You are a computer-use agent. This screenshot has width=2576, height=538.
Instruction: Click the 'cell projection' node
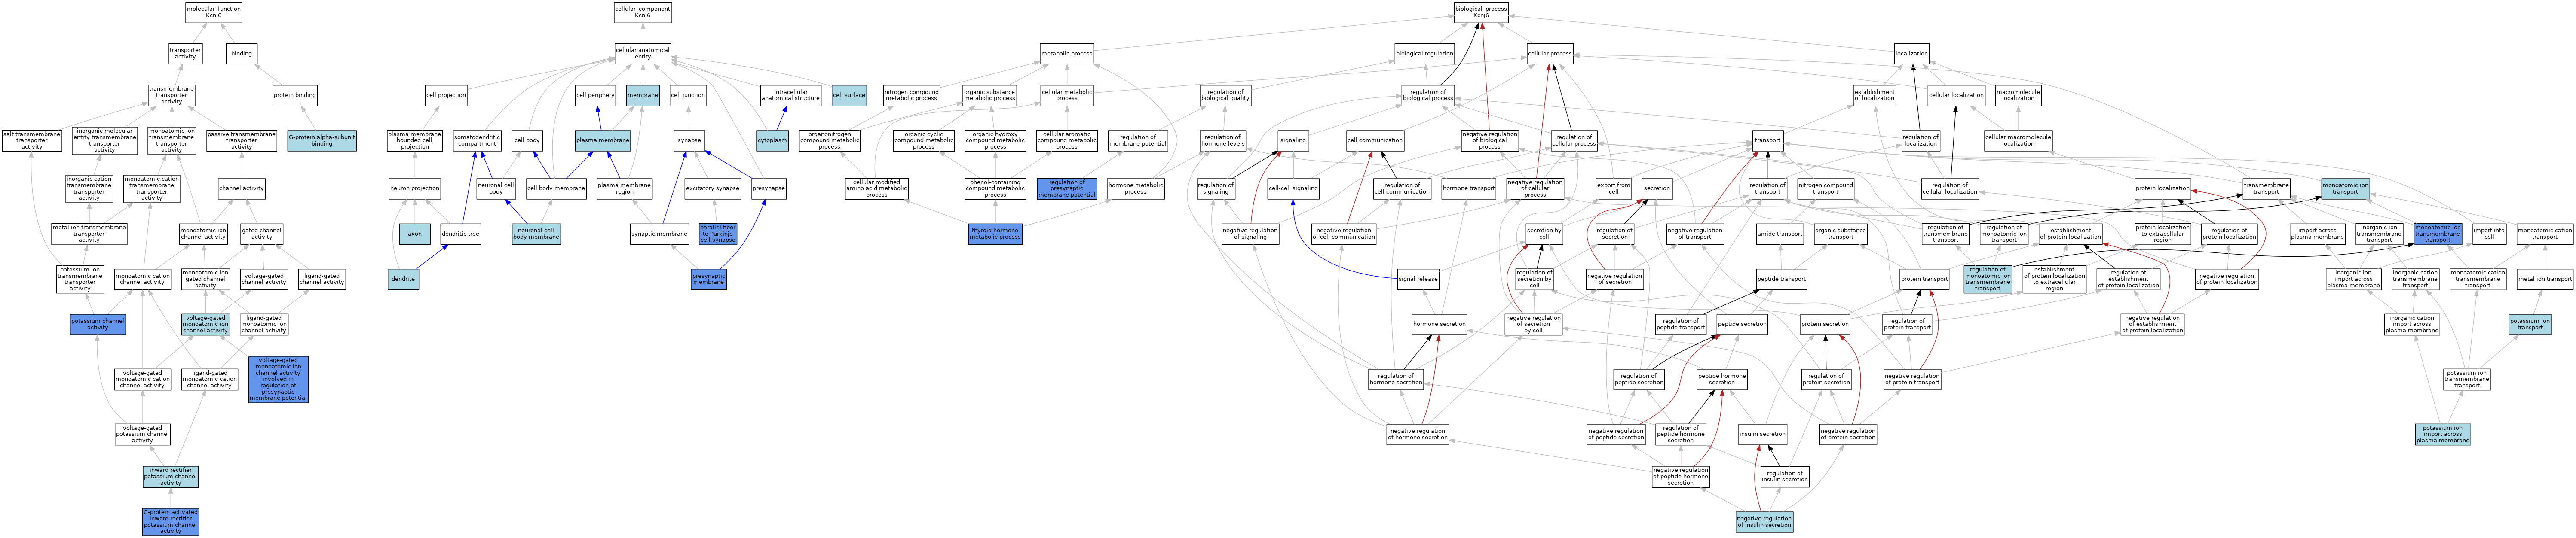tap(446, 96)
